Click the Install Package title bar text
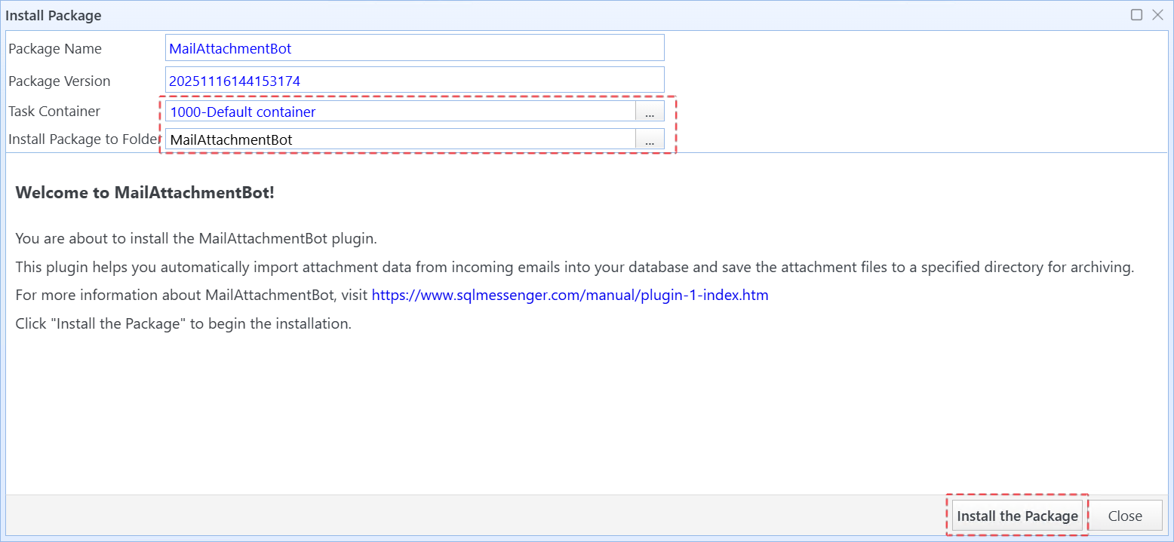 (x=54, y=15)
